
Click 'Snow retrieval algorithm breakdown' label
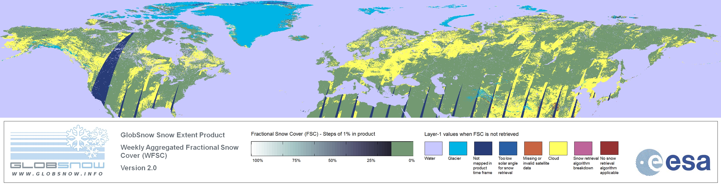coord(586,163)
